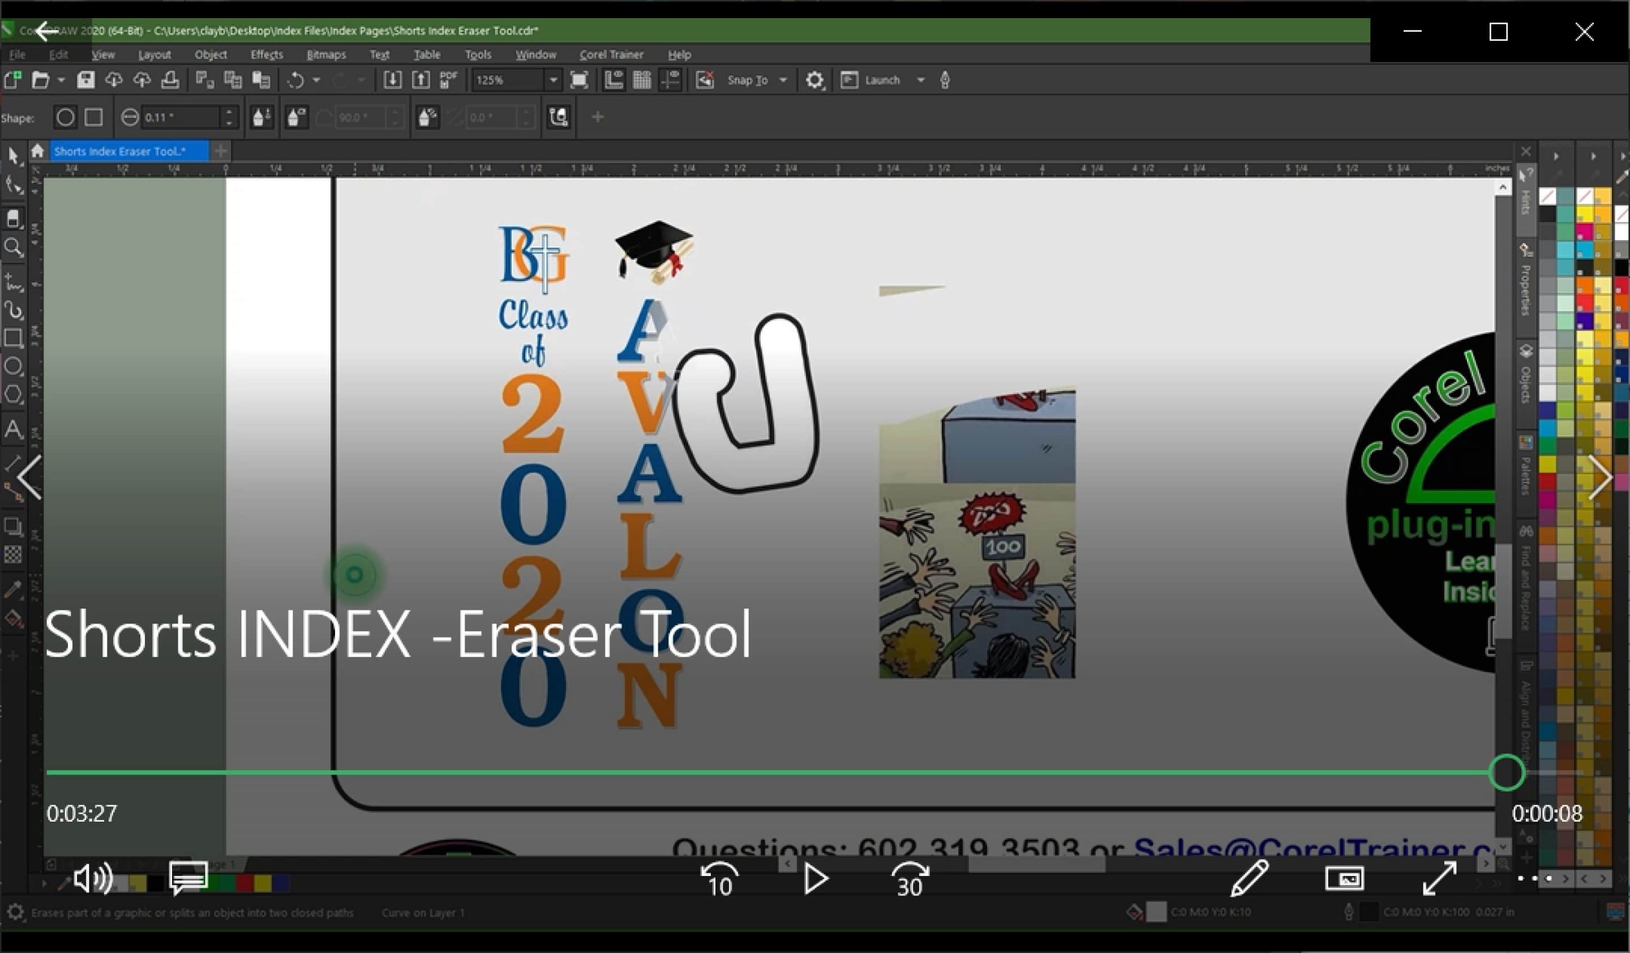Image resolution: width=1630 pixels, height=953 pixels.
Task: Open the Effects menu
Action: [267, 54]
